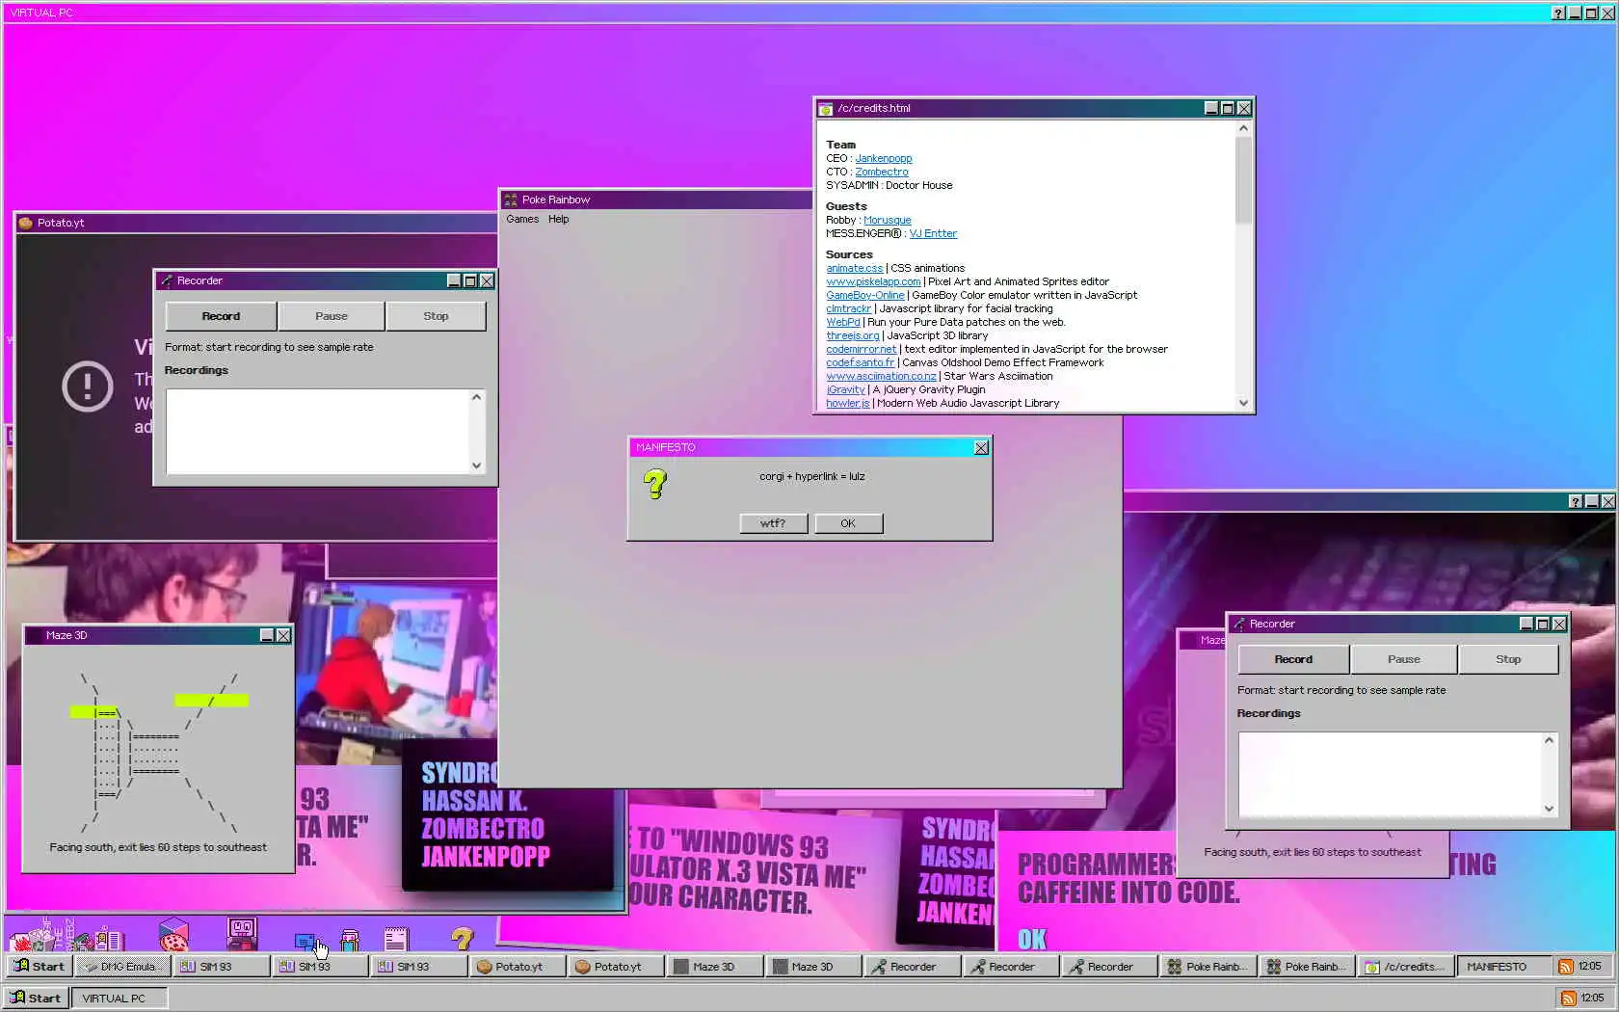The width and height of the screenshot is (1619, 1012).
Task: Open the cube and pizza desktop icon
Action: pos(173,934)
